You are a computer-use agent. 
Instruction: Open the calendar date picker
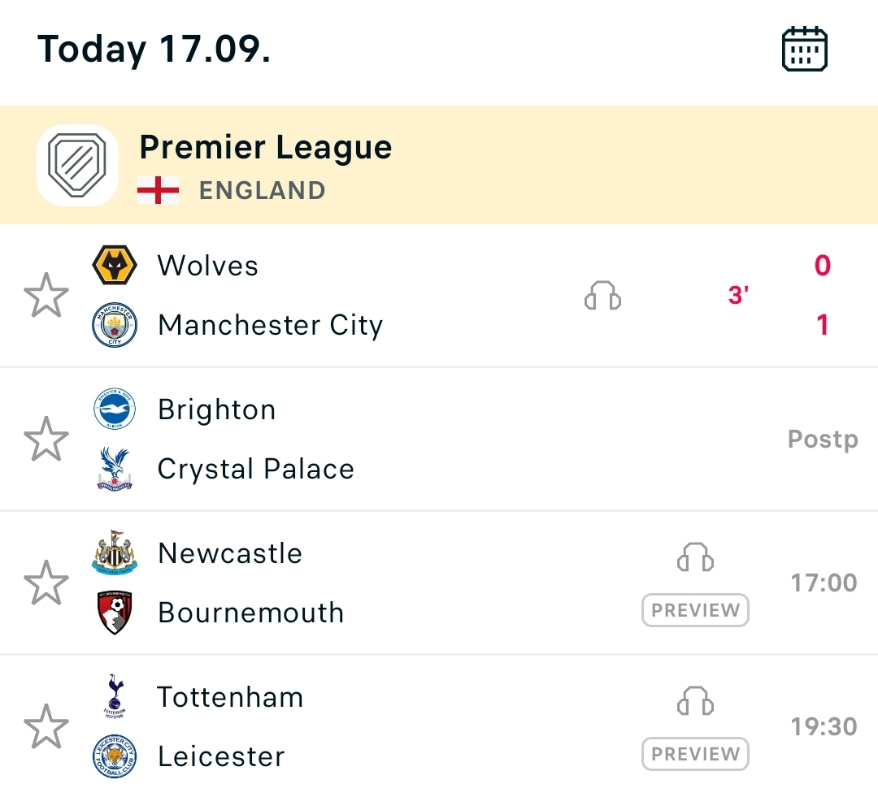[804, 49]
